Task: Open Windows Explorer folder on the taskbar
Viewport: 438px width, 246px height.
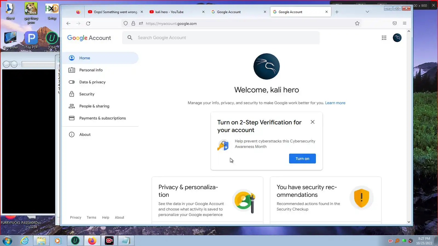Action: tap(41, 241)
